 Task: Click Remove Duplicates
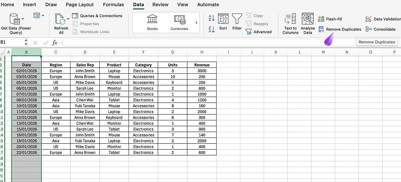[340, 29]
